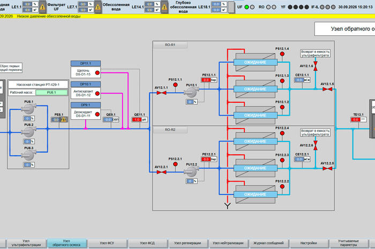Viewport: 375px width, 249px height.
Task: Expand the RO-R1 rack panel header
Action: [x=170, y=45]
